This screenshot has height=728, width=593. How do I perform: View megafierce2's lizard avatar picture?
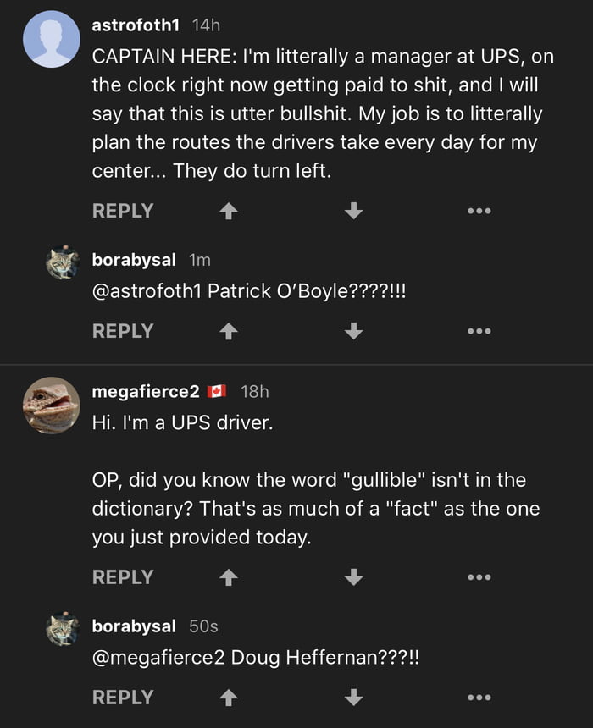[x=51, y=405]
